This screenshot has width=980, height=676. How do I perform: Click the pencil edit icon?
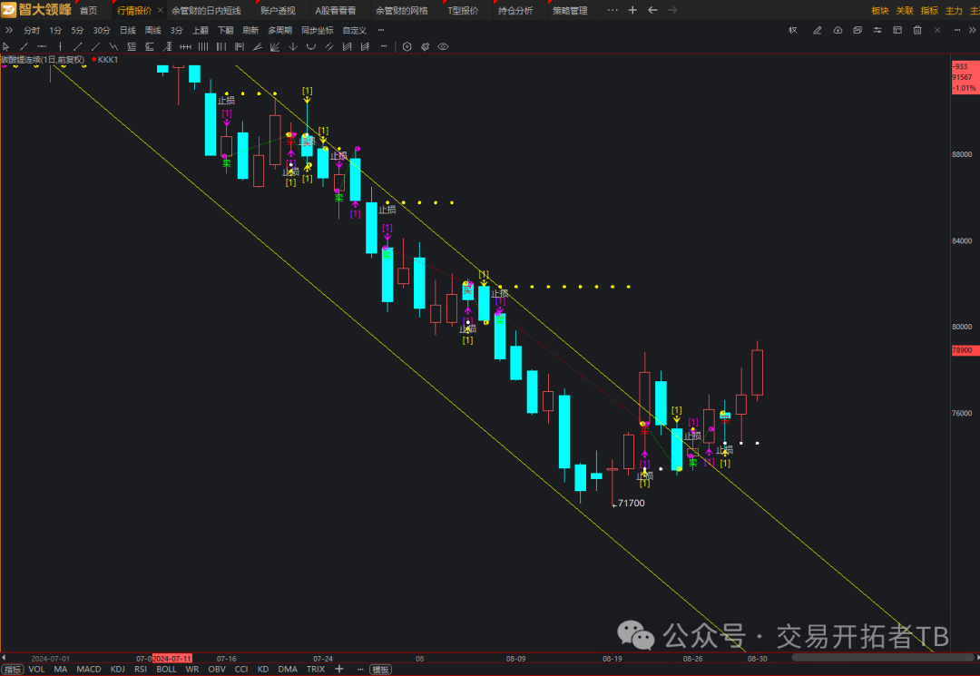(x=817, y=30)
